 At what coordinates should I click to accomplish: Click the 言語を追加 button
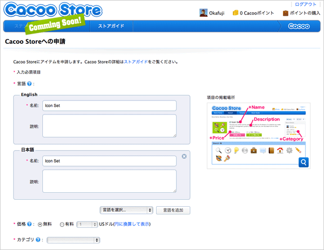pos(173,210)
